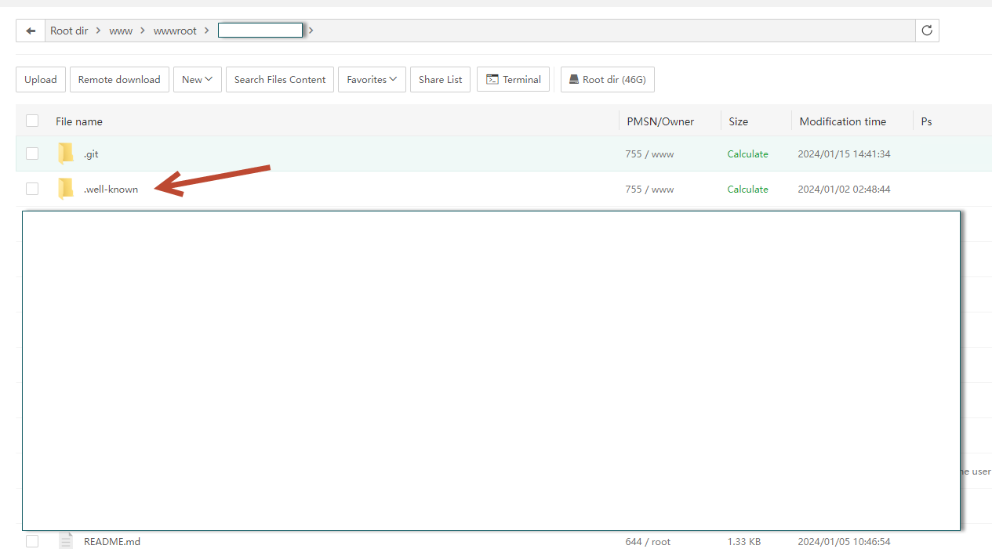Click modification time 2024/01/15 14:41:34
Viewport: 992px width, 549px height.
pos(844,154)
